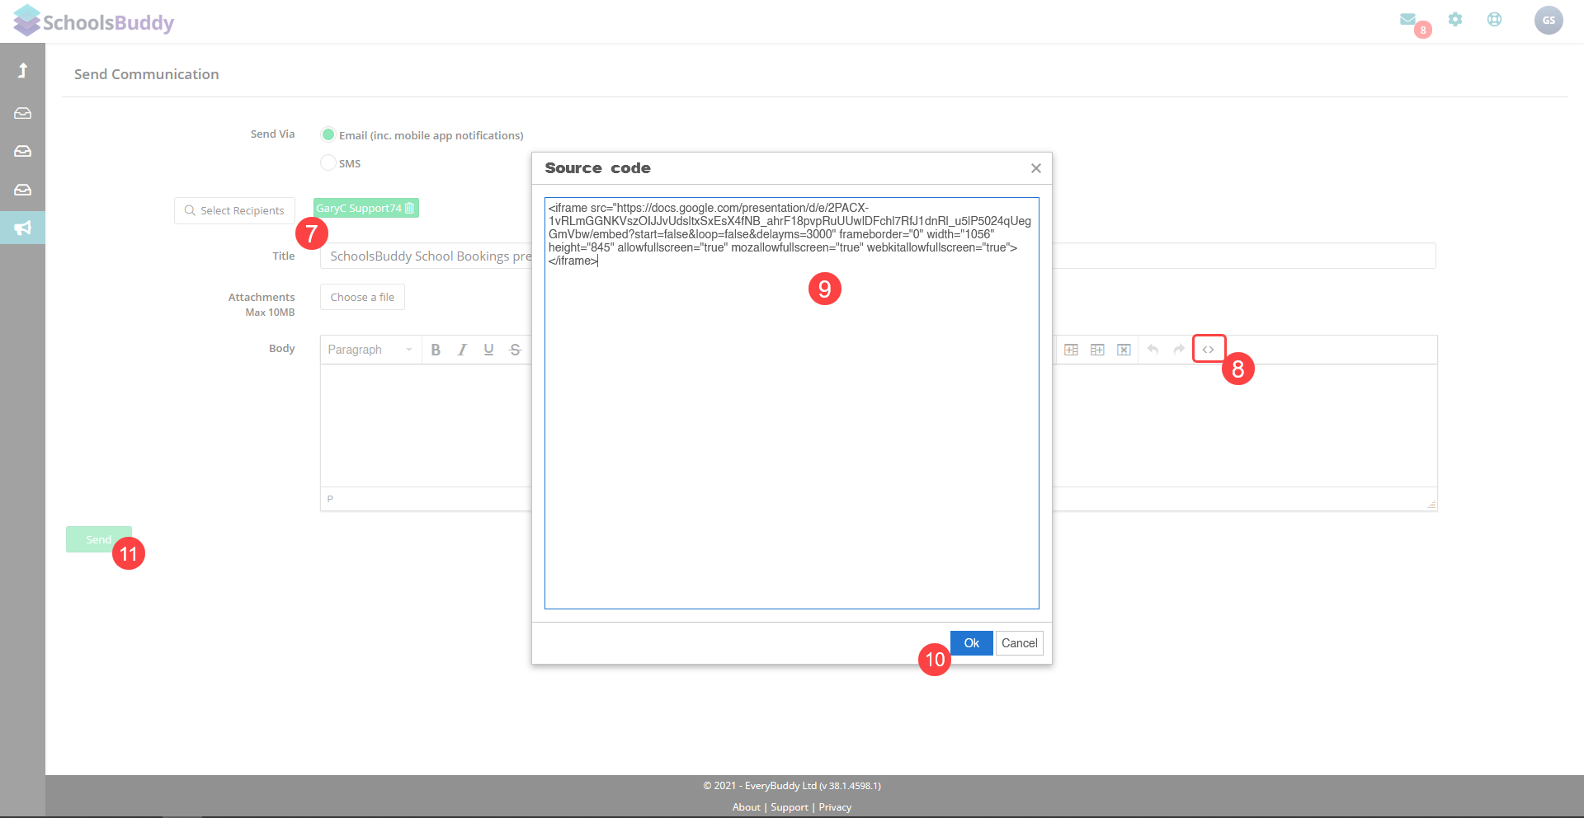Toggle strikethrough formatting in body editor
This screenshot has width=1584, height=818.
click(515, 350)
